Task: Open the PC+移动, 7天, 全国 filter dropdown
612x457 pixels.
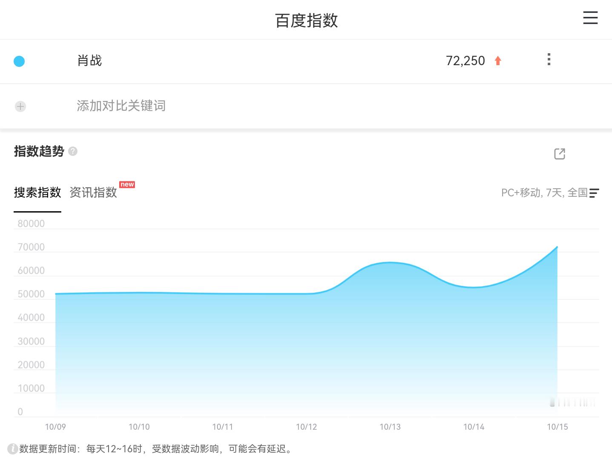Action: 550,193
